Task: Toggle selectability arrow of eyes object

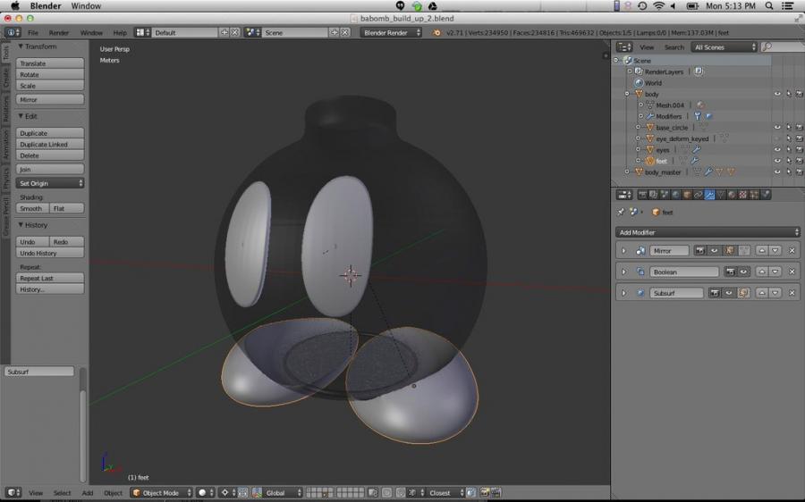Action: pos(789,150)
